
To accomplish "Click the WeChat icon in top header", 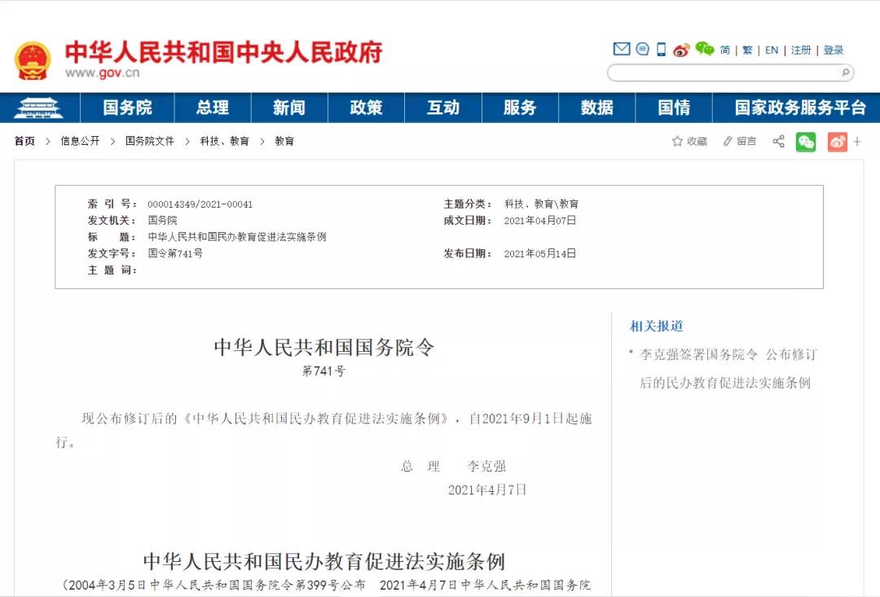I will pyautogui.click(x=704, y=50).
